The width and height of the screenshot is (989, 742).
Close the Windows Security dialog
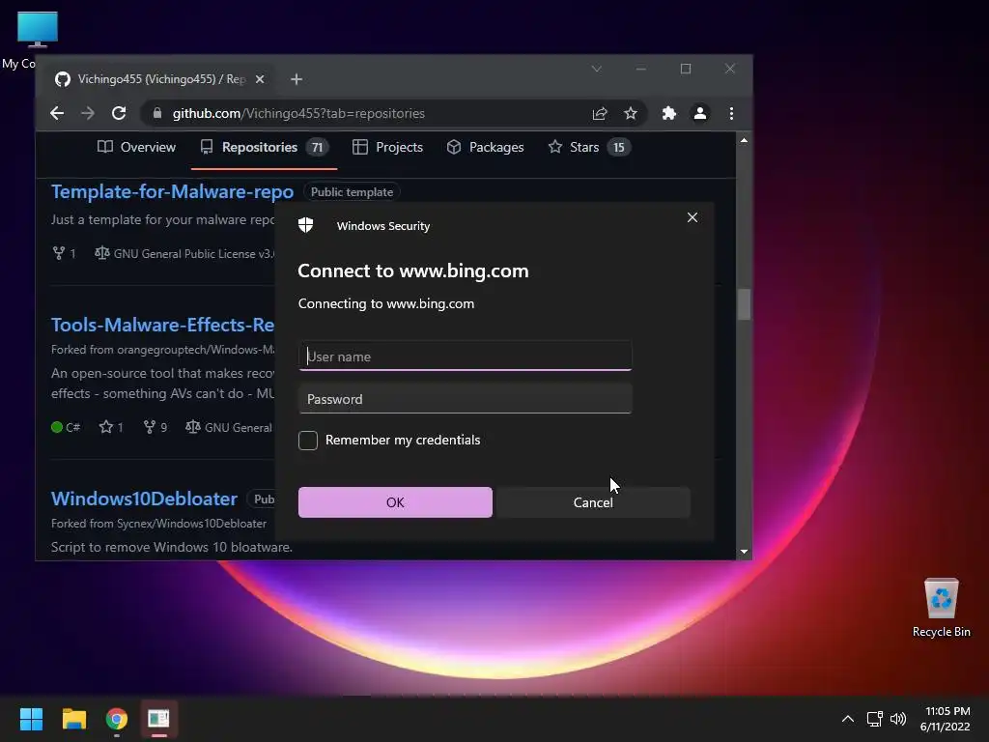click(692, 217)
